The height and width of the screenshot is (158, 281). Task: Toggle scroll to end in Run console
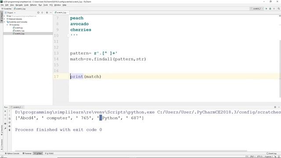[10, 122]
